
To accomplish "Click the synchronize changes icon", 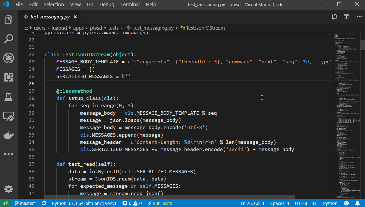I will (x=44, y=203).
